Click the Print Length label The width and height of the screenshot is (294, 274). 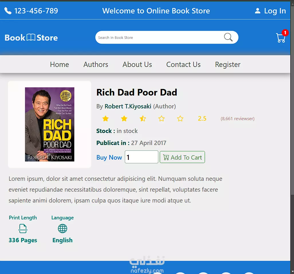pyautogui.click(x=23, y=218)
